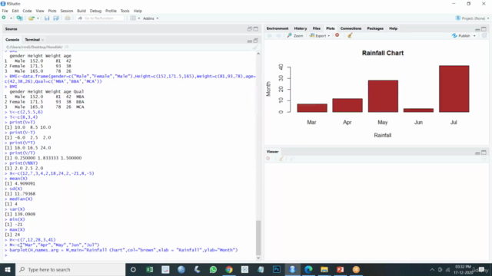Click the workspace panes grid icon
Image resolution: width=492 pixels, height=276 pixels.
pyautogui.click(x=133, y=18)
